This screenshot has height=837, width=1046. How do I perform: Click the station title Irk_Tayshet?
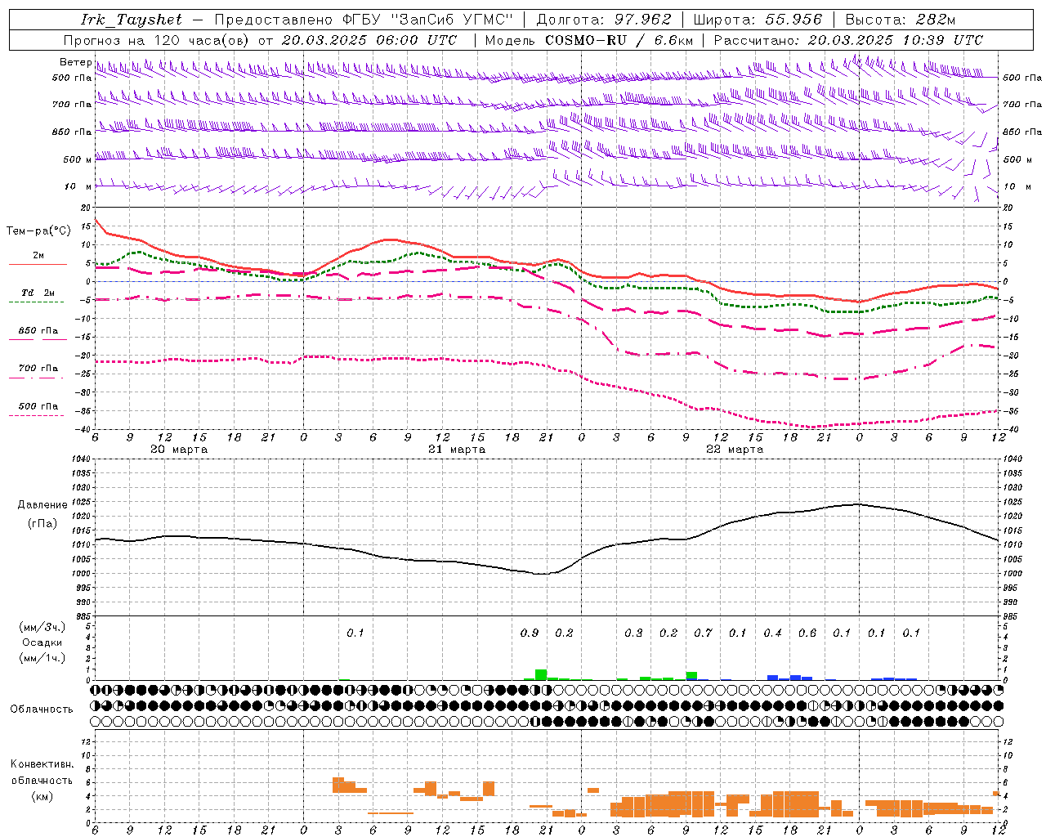tap(131, 20)
